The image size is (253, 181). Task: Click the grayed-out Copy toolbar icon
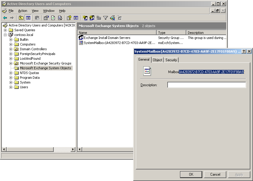click(37, 18)
